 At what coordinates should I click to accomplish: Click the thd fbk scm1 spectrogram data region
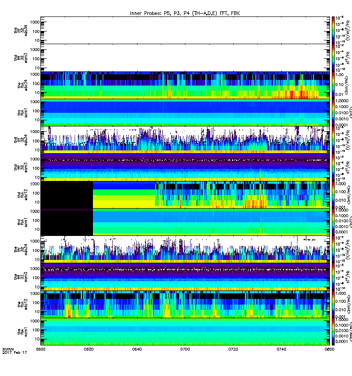(211, 222)
